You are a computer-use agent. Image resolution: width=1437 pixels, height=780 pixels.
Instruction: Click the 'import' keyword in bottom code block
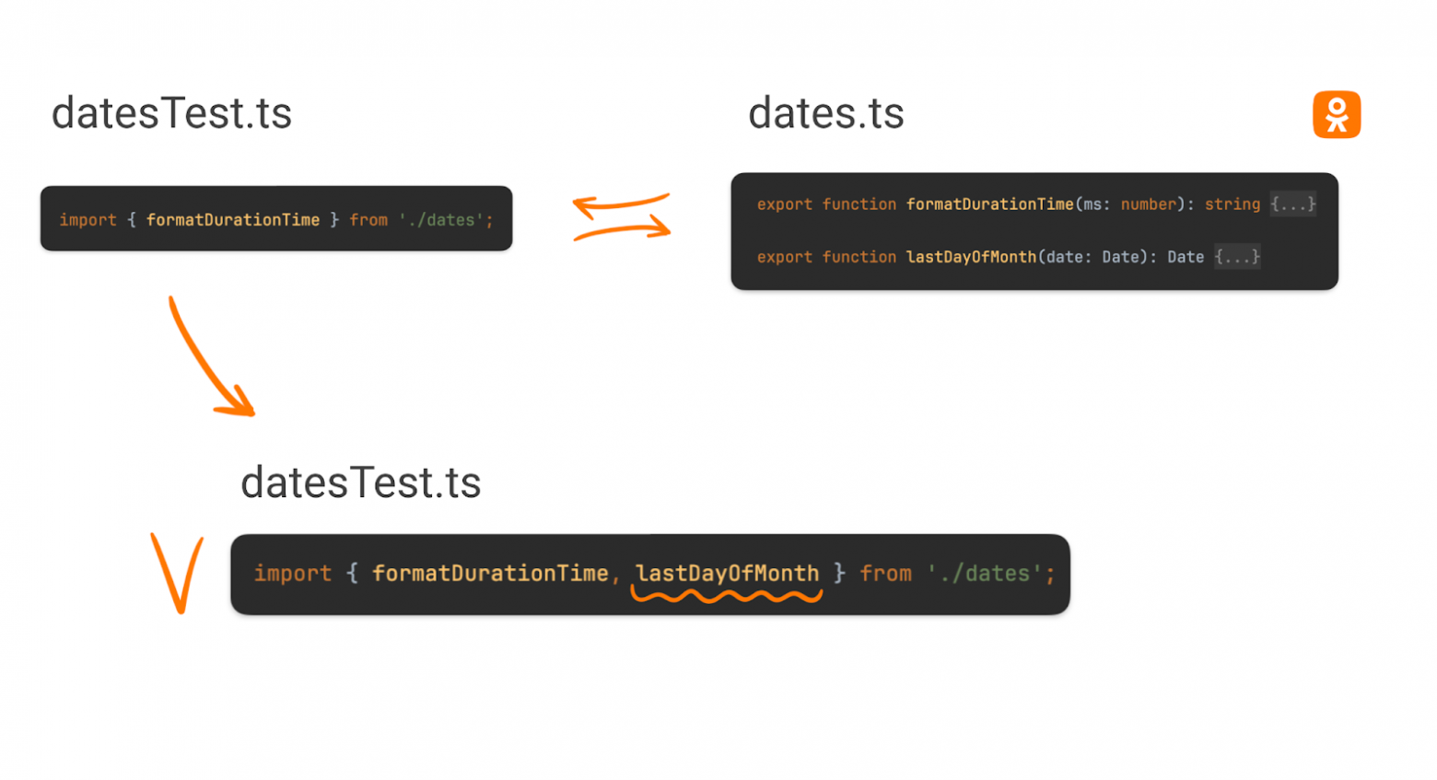292,574
